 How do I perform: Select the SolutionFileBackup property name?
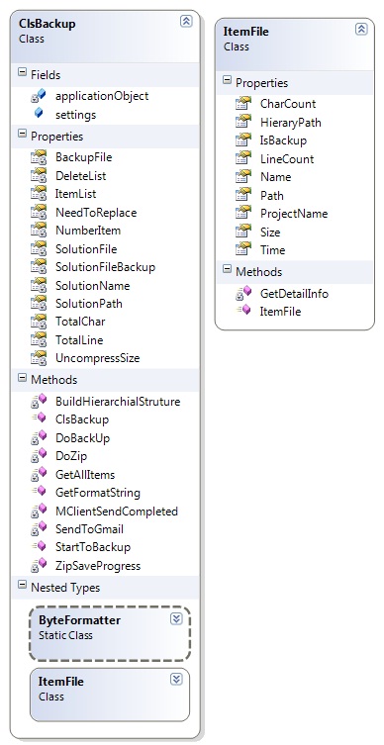tap(105, 267)
